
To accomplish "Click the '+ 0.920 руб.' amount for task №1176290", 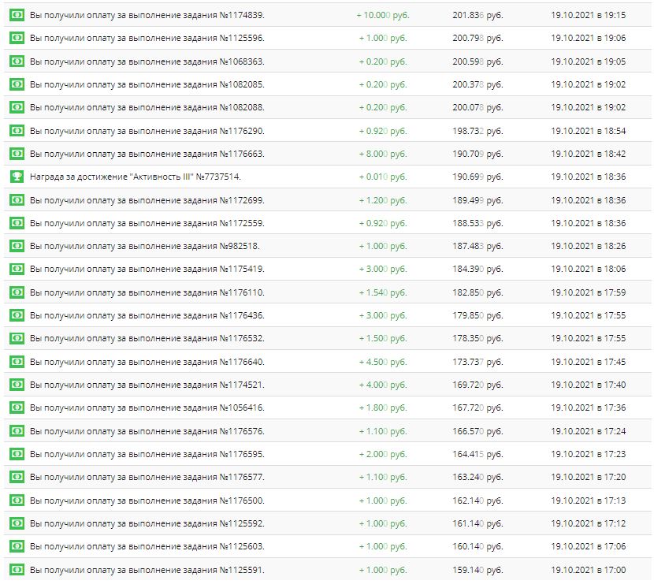I will click(383, 131).
